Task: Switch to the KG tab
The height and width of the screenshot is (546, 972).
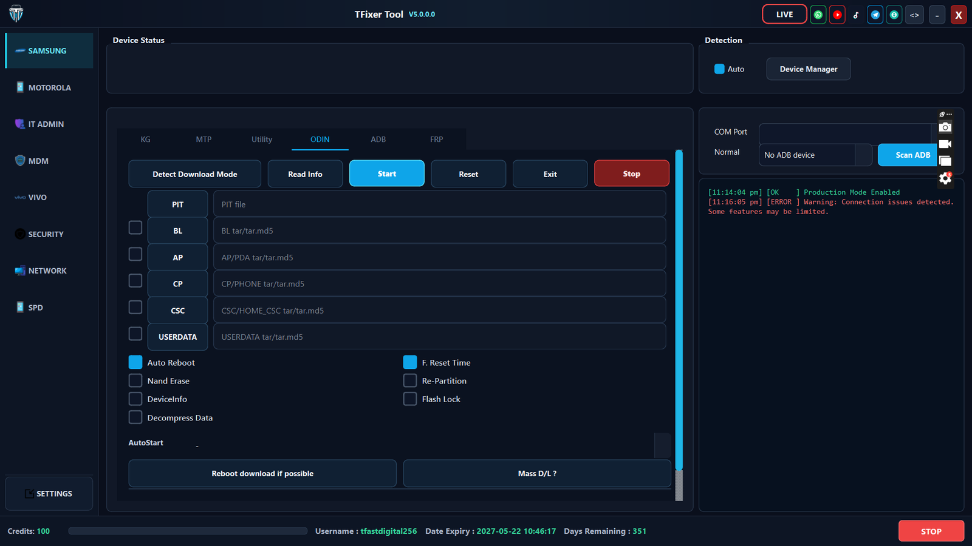Action: pyautogui.click(x=145, y=139)
